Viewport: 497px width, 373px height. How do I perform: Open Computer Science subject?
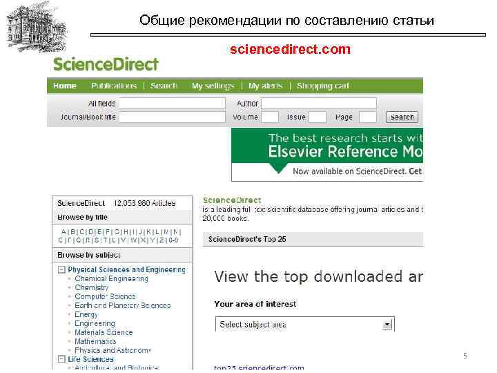tap(105, 296)
